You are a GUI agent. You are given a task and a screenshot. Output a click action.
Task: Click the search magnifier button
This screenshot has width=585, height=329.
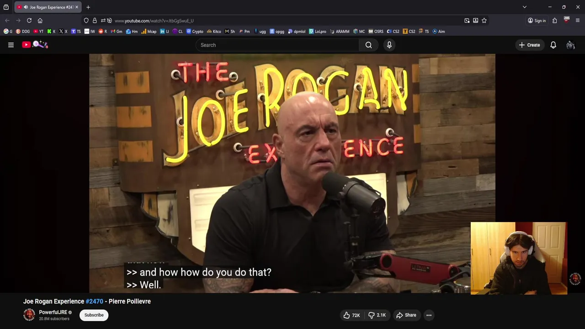(x=368, y=45)
